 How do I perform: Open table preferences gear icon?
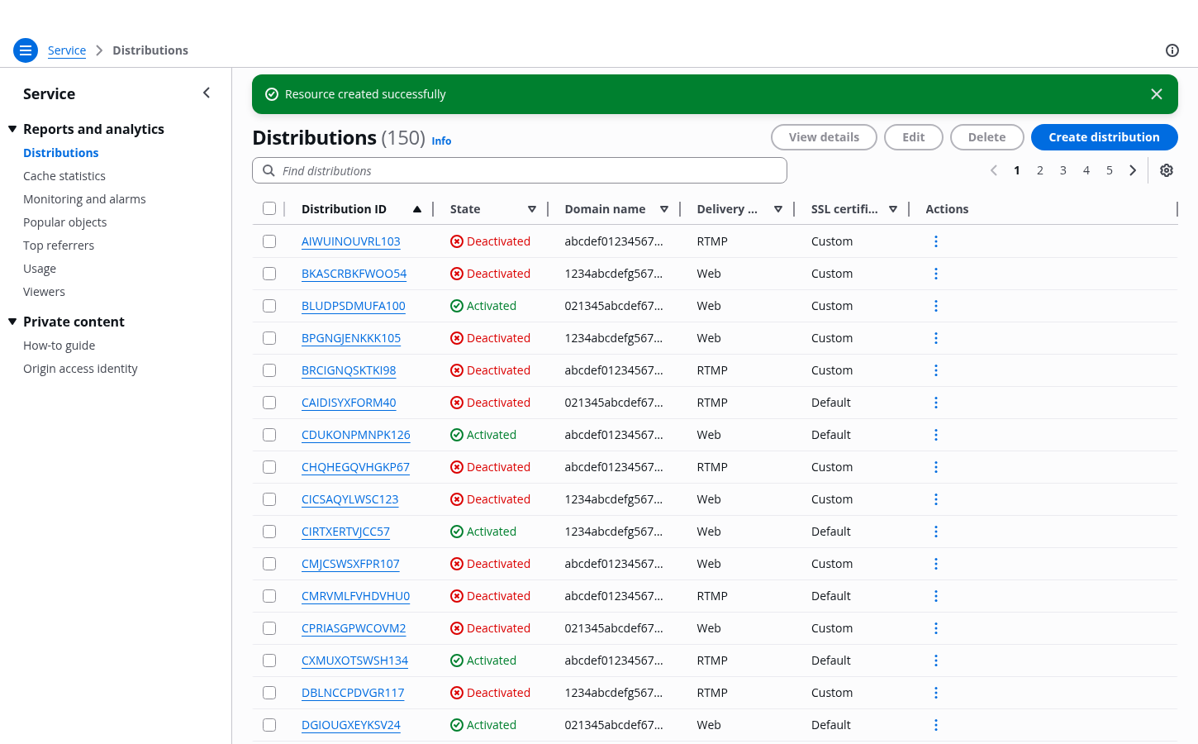tap(1166, 170)
